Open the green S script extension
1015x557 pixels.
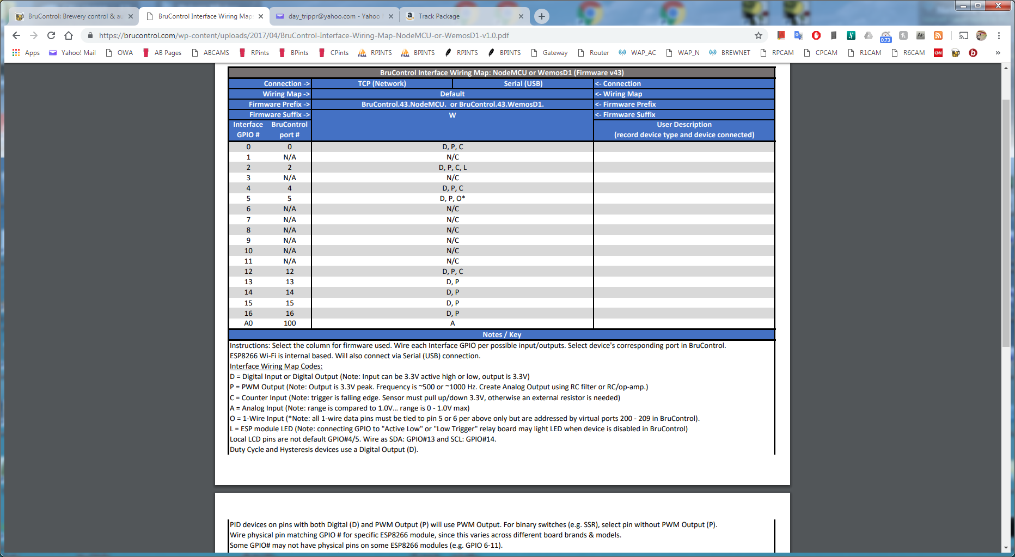851,35
